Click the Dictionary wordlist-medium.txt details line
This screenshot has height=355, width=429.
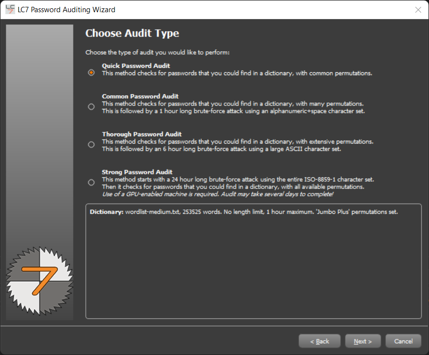click(244, 212)
